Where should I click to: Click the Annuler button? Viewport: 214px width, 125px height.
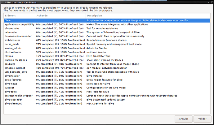[x=184, y=119]
